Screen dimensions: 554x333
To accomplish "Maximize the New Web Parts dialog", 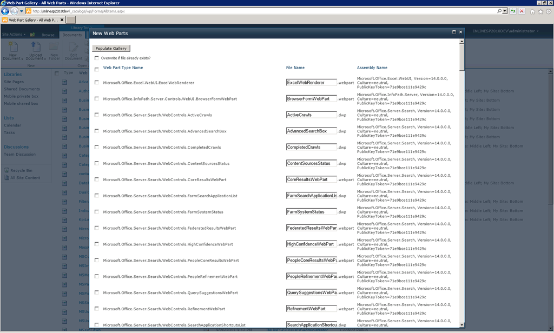I will [x=454, y=32].
